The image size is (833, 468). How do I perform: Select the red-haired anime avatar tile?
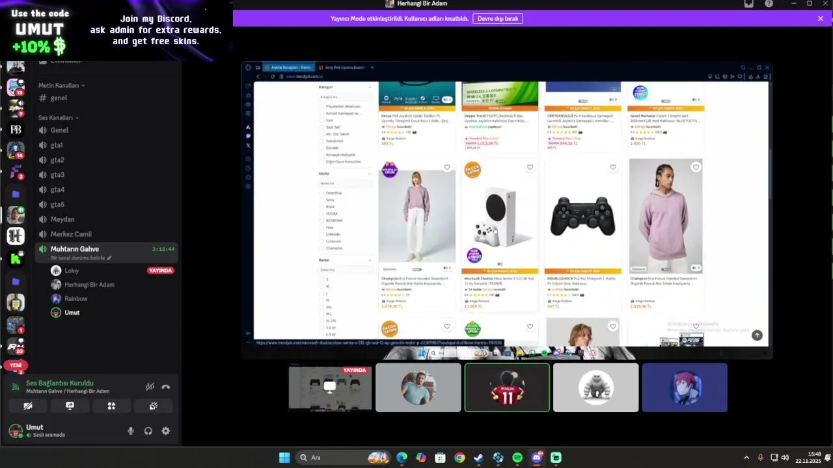tap(685, 387)
